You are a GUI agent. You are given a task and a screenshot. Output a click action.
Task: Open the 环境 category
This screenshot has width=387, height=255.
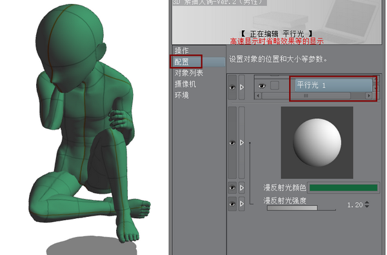[182, 95]
